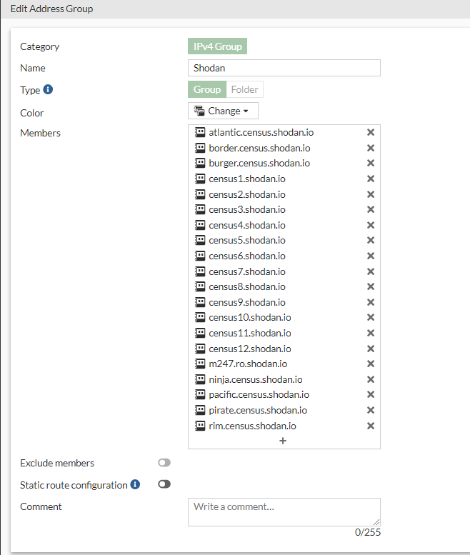470x555 pixels.
Task: Remove census11.shodan.io member
Action: [371, 333]
